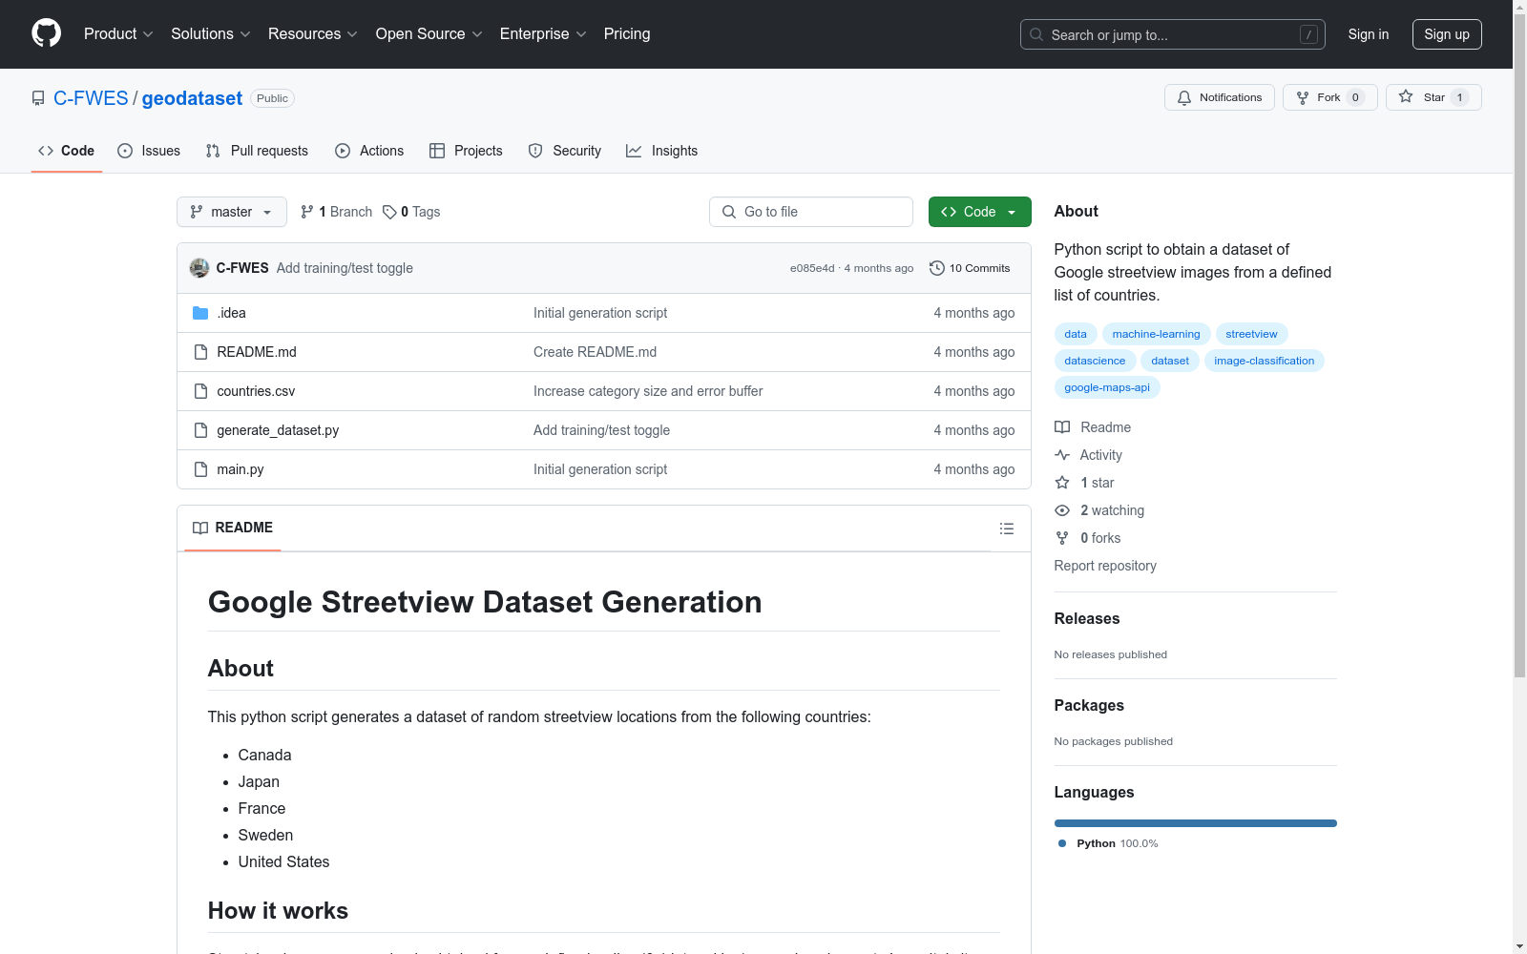
Task: Expand the Enterprise menu
Action: click(543, 34)
